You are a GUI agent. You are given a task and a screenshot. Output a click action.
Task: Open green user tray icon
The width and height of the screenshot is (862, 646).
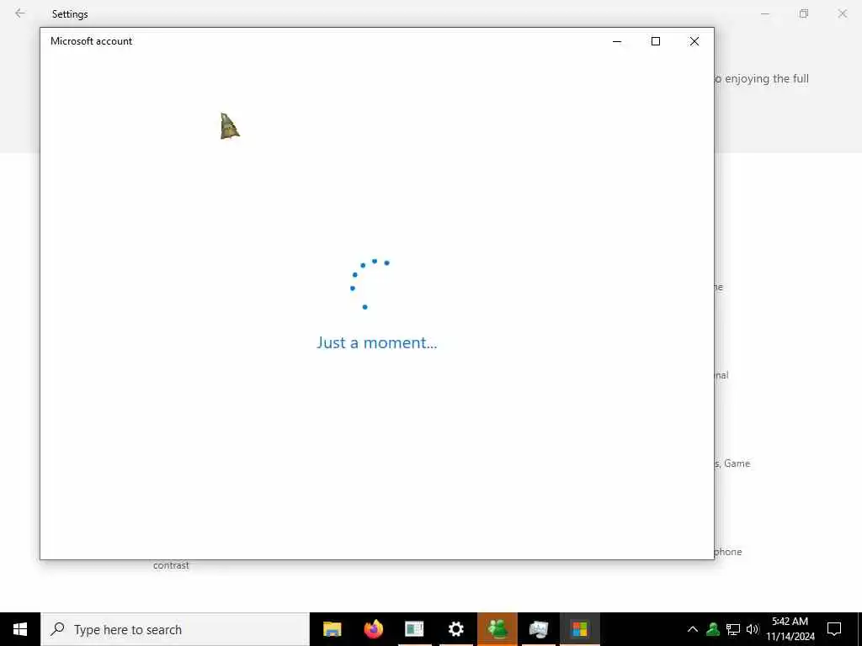pyautogui.click(x=713, y=629)
